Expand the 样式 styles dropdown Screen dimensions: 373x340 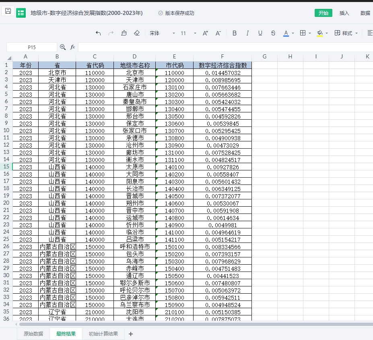[x=346, y=33]
